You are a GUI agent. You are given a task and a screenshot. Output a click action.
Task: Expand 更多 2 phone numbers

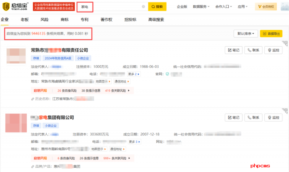click(134, 74)
